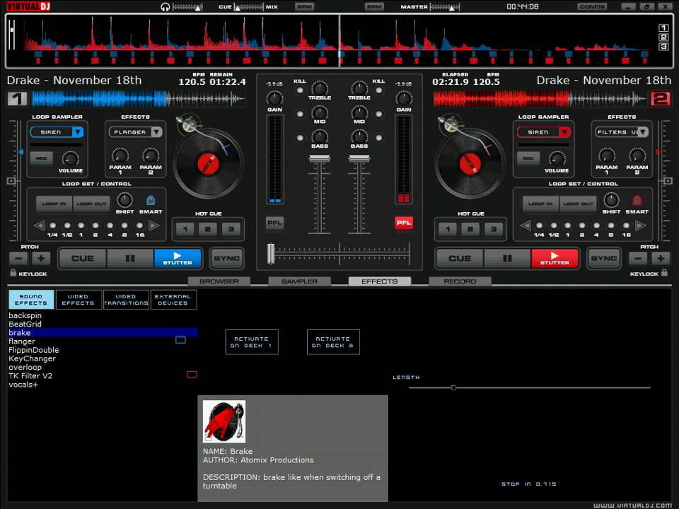Toggle deck 1 treble Kill button
The image size is (679, 509).
pyautogui.click(x=300, y=90)
